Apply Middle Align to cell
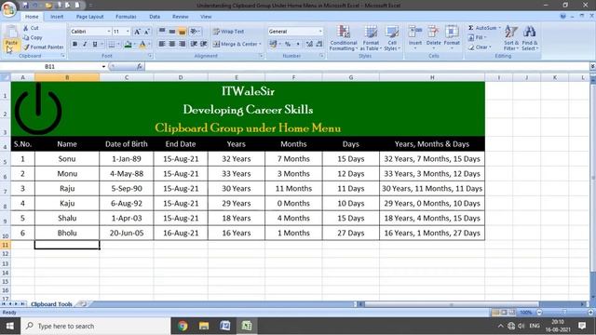 [171, 31]
